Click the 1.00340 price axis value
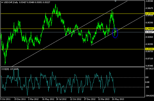The height and width of the screenshot is (101, 154). (149, 1)
